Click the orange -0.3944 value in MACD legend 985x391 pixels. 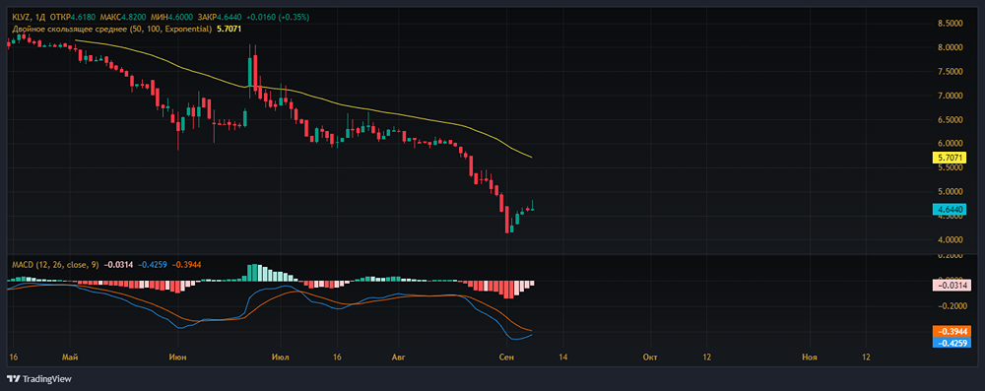[x=186, y=265]
